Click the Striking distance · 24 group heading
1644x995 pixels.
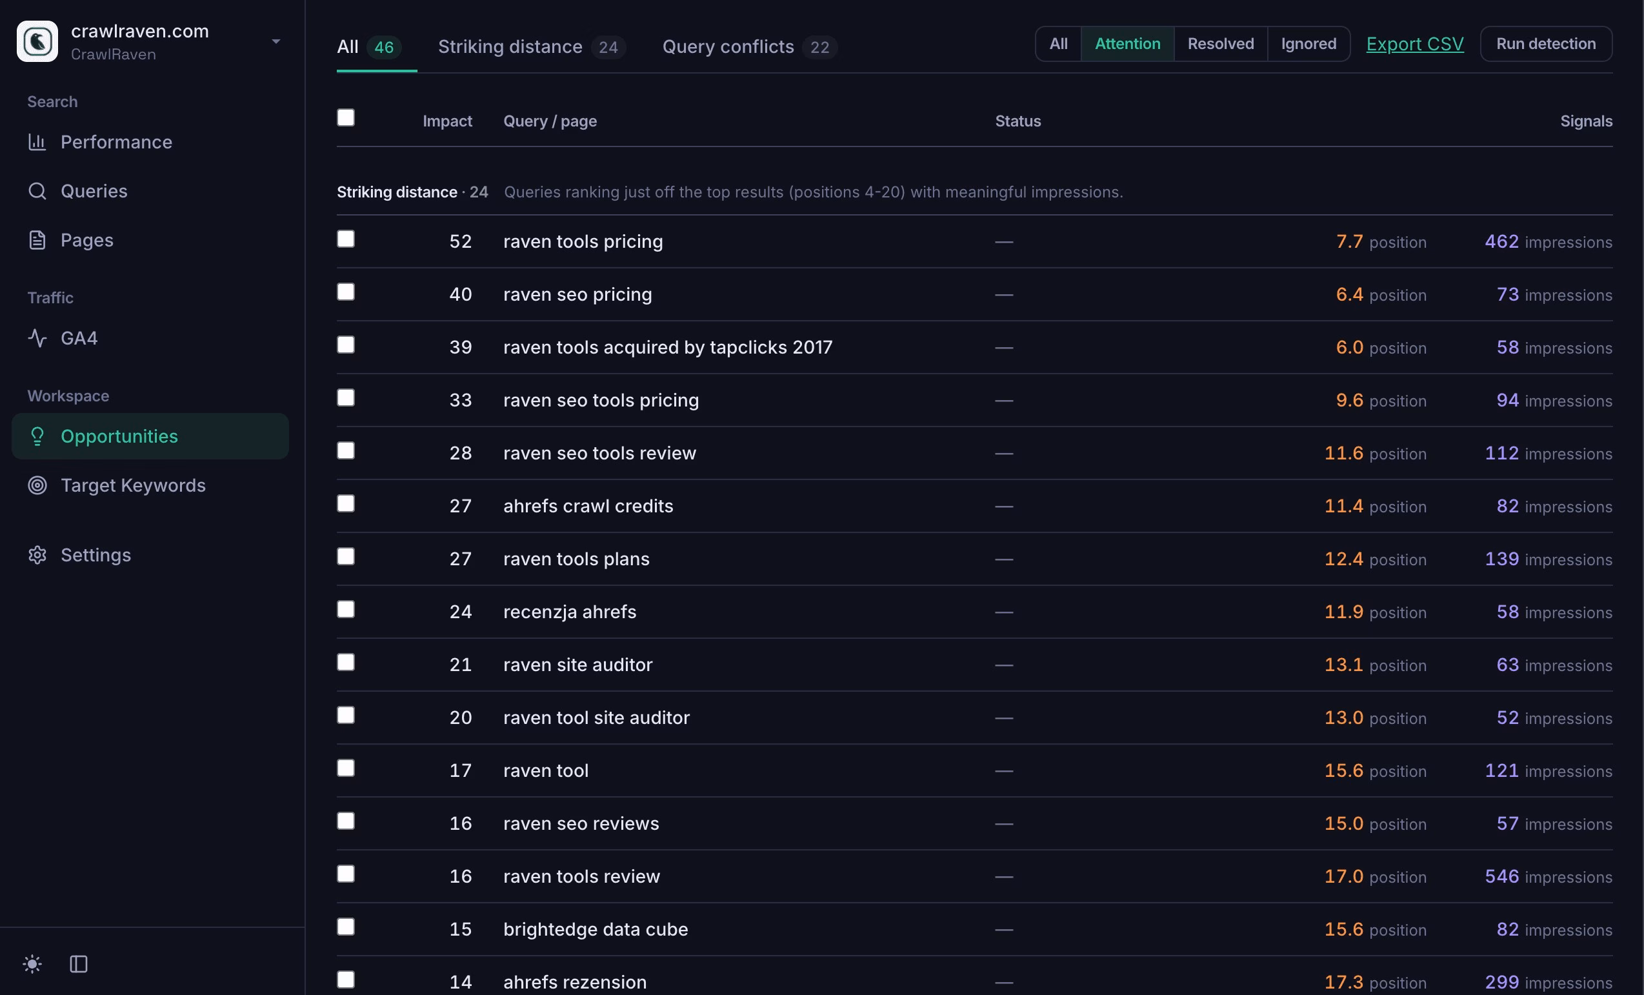(412, 192)
